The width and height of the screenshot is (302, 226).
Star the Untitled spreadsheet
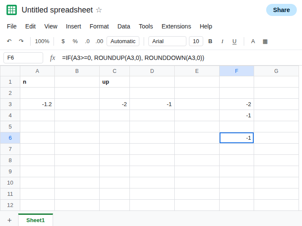click(x=99, y=10)
